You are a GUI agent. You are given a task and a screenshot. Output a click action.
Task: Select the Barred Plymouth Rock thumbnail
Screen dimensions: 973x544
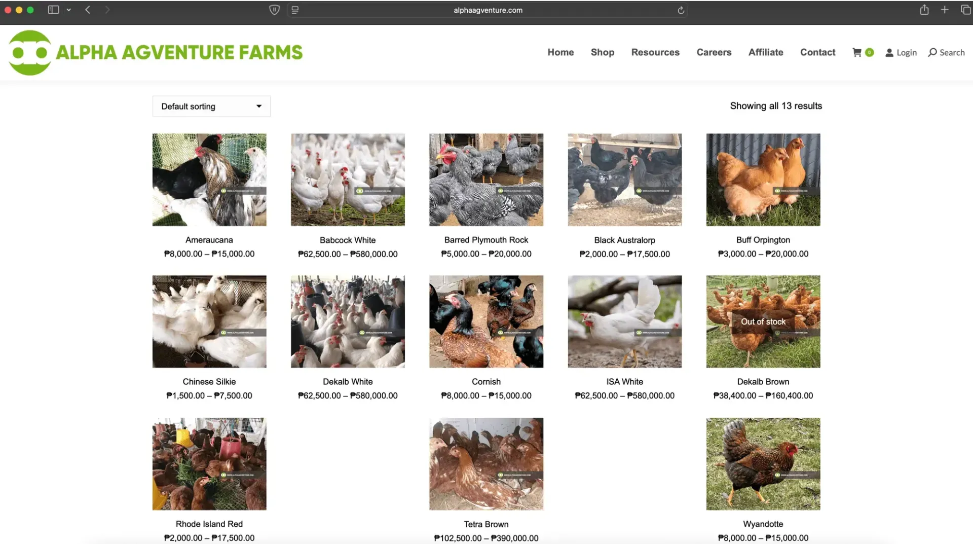[486, 180]
